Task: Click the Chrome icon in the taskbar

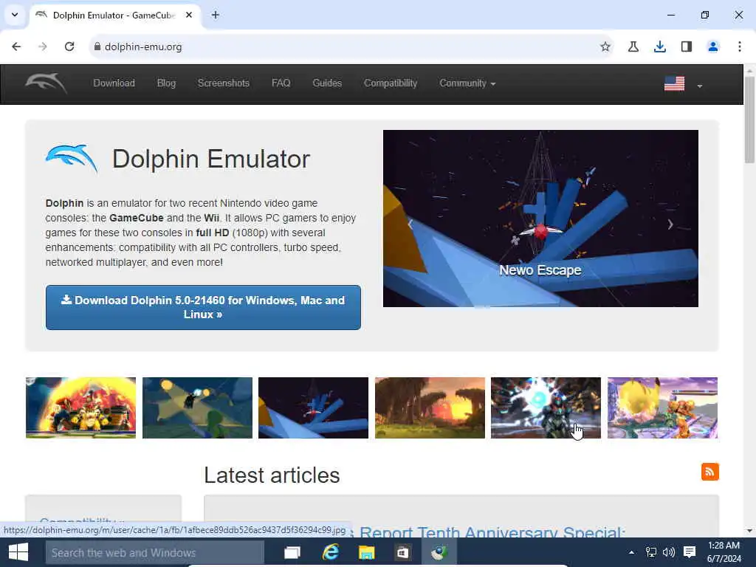Action: [x=439, y=552]
